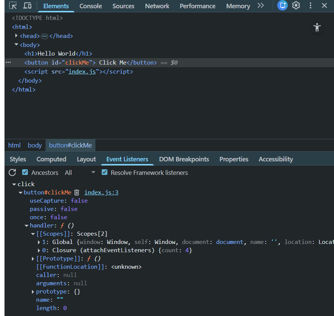Uncheck the Ancestors checkbox
This screenshot has height=316, width=334.
pos(25,172)
